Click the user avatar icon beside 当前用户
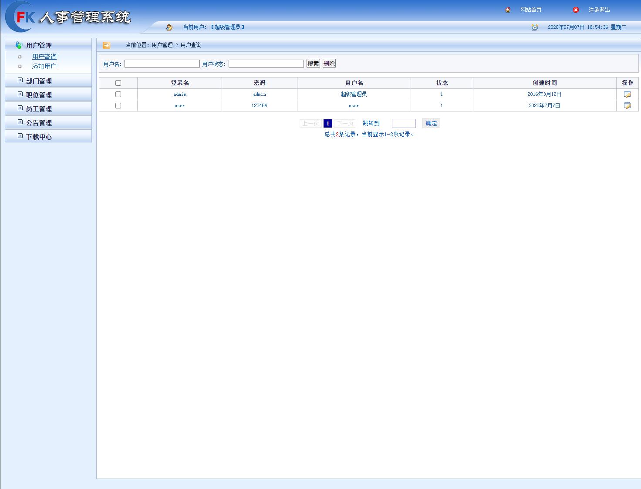Screen dimensions: 641x489 (x=169, y=27)
